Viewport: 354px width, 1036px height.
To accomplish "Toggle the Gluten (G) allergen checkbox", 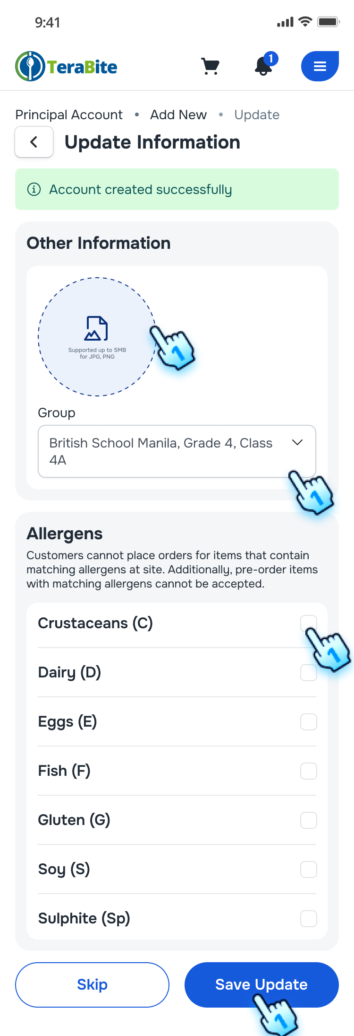I will coord(308,820).
